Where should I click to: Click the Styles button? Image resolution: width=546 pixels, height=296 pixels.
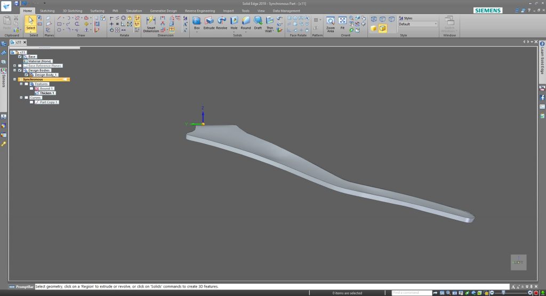[x=406, y=18]
